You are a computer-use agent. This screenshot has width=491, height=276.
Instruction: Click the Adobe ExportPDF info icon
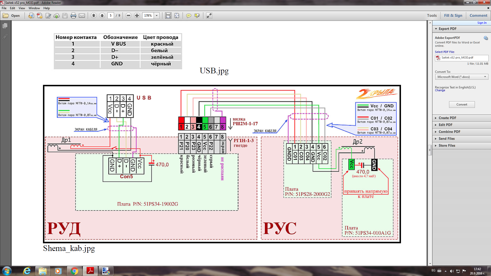pyautogui.click(x=486, y=38)
